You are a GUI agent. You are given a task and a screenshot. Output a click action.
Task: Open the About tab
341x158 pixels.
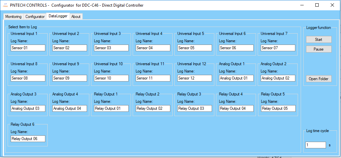pyautogui.click(x=76, y=17)
